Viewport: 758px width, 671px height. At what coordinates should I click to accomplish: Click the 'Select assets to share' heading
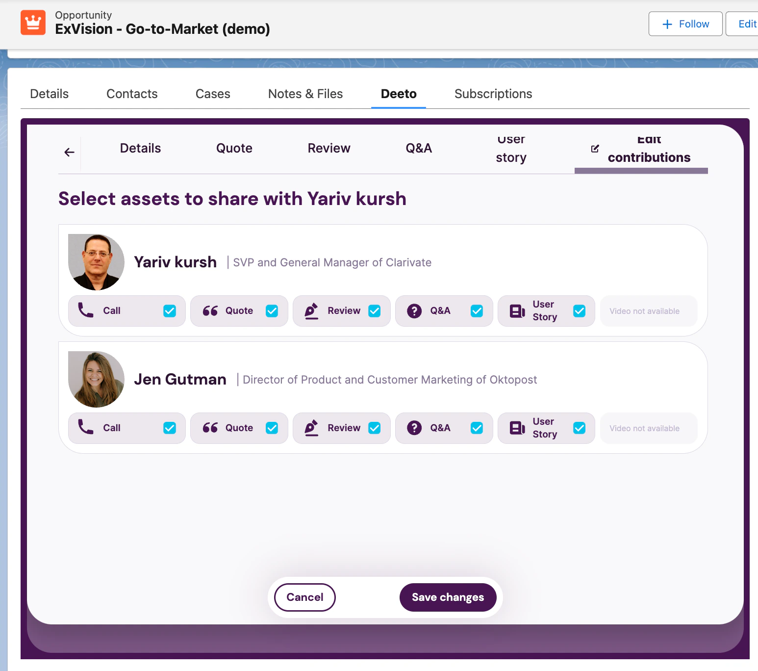tap(232, 199)
